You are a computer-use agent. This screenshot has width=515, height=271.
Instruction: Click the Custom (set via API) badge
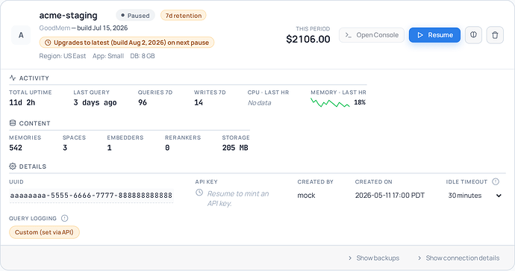point(44,232)
